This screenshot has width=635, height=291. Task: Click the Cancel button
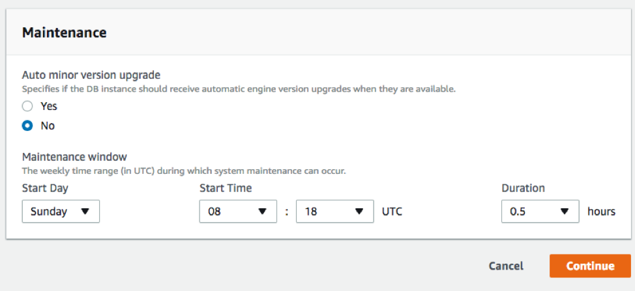click(506, 266)
